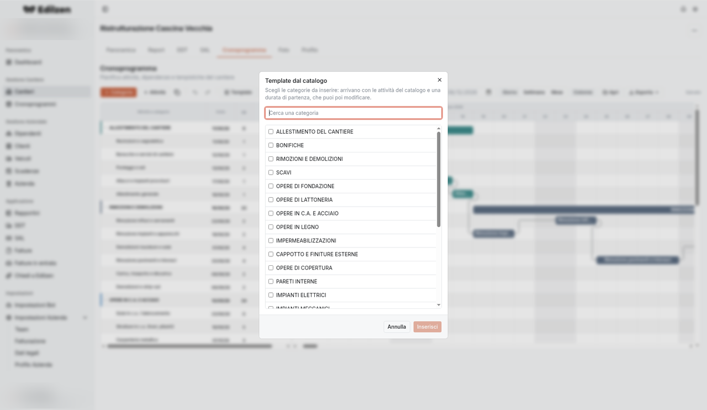Check the OPERE IN C.A. E ACCIAIO box
The height and width of the screenshot is (410, 707).
coord(271,213)
